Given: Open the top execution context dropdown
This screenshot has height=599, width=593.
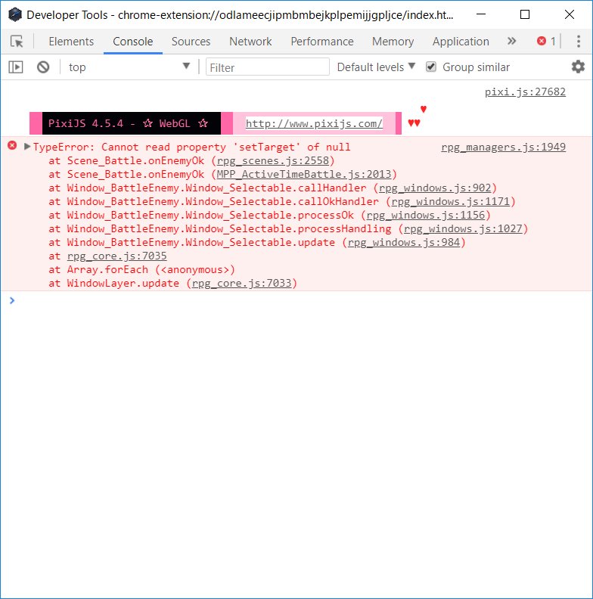Looking at the screenshot, I should (x=129, y=67).
